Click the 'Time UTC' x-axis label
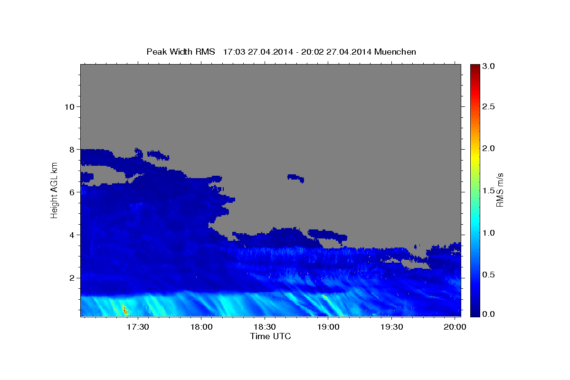The width and height of the screenshot is (570, 380). pos(270,336)
